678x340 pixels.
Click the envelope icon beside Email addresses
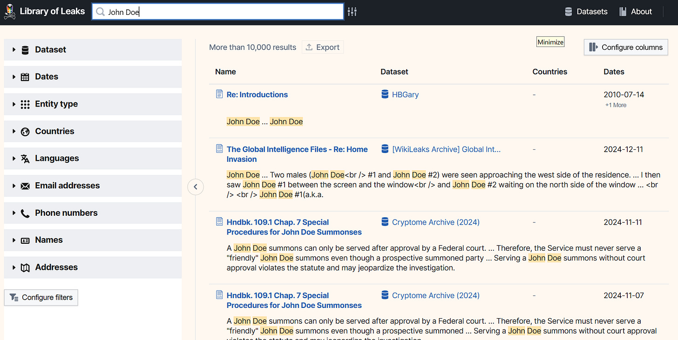25,186
